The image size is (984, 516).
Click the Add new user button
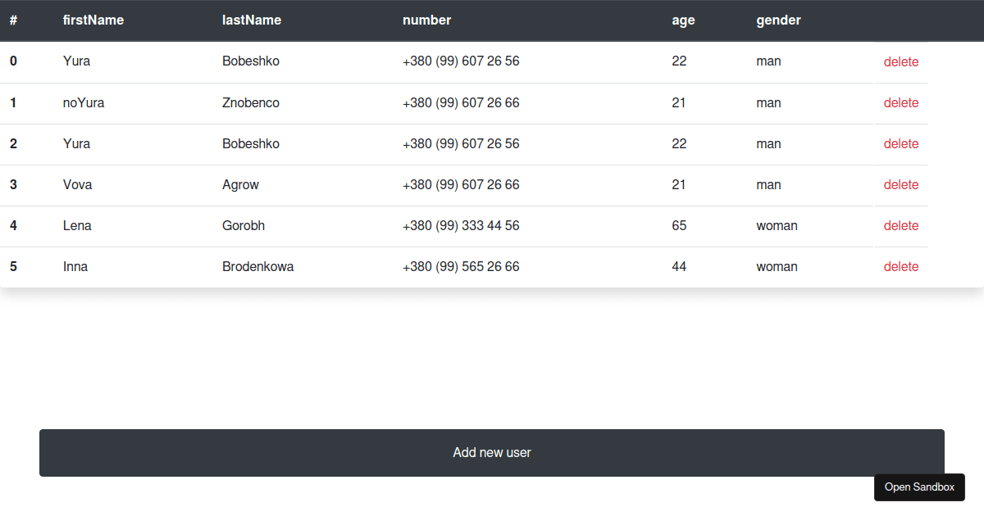point(492,453)
